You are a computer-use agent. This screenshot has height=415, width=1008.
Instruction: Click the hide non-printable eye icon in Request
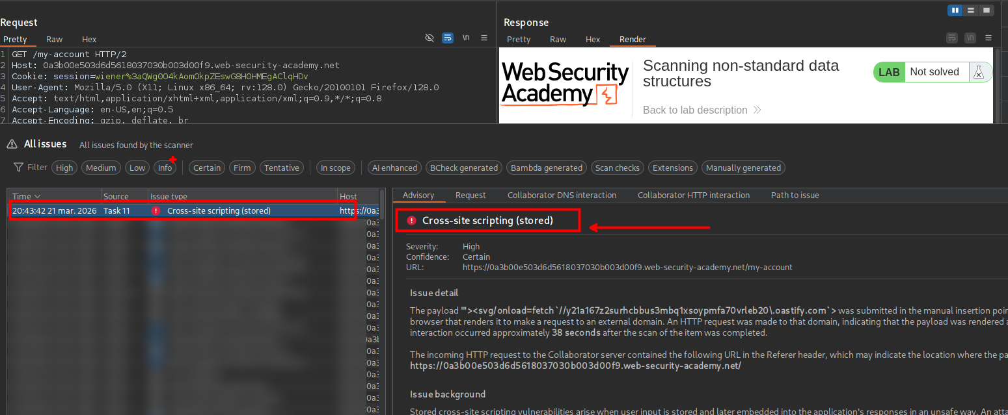tap(429, 38)
